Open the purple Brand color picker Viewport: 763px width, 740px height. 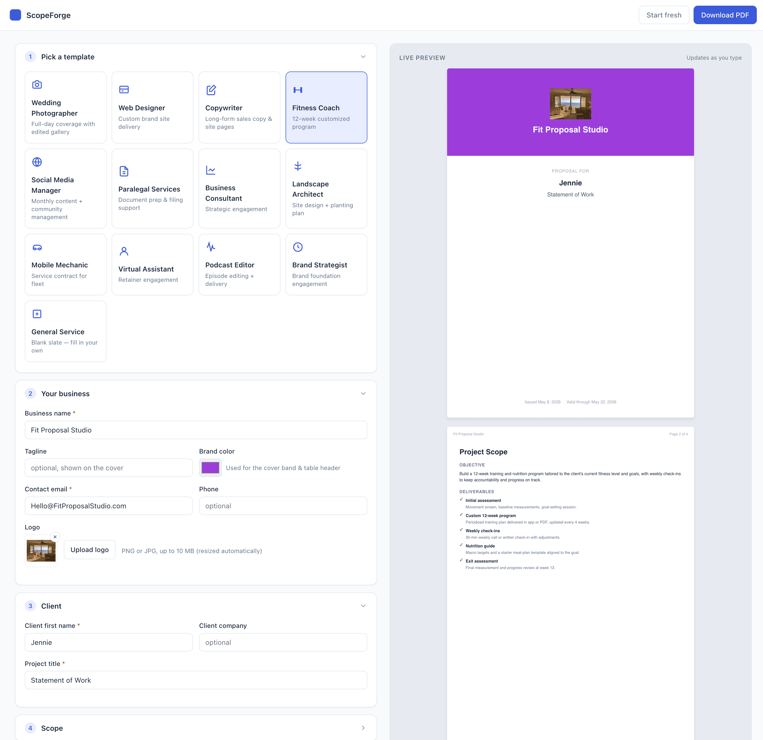210,468
